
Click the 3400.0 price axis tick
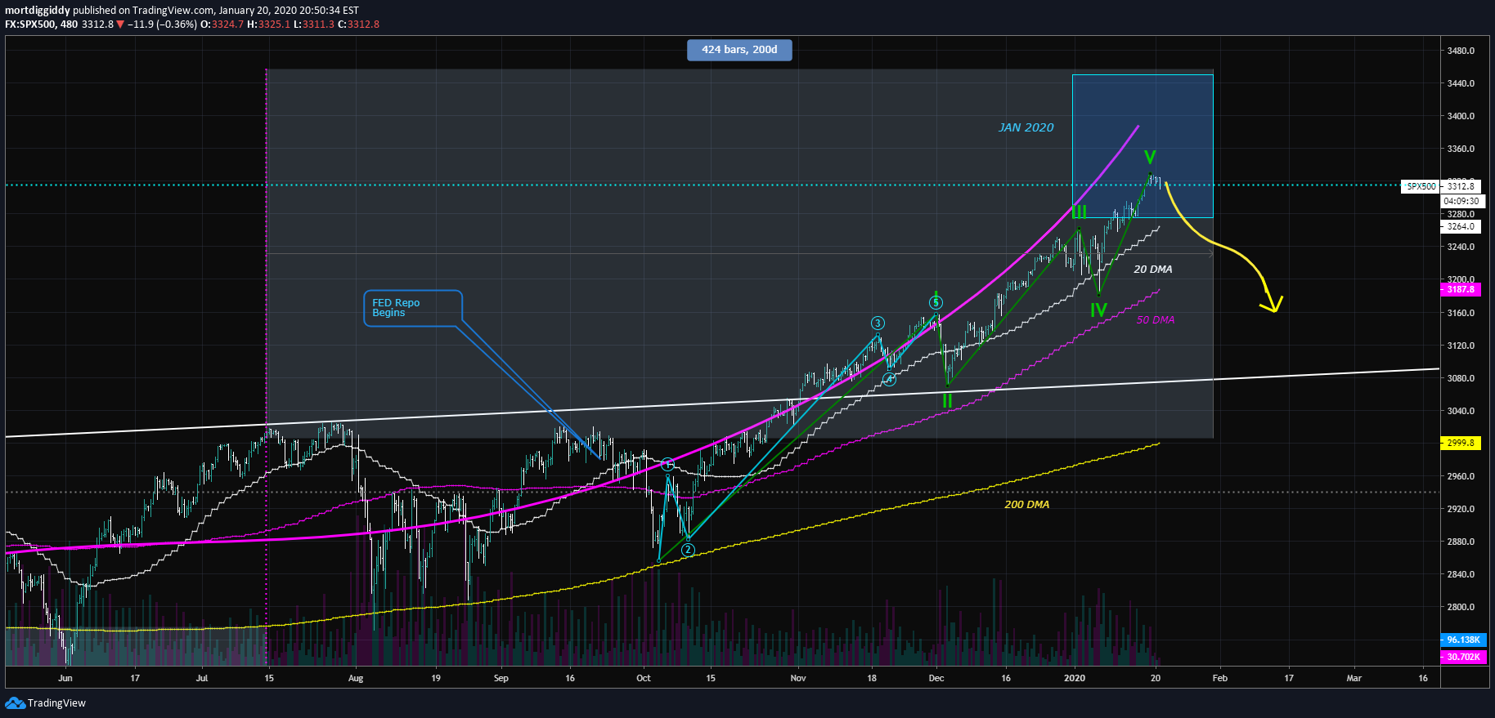(x=1461, y=116)
